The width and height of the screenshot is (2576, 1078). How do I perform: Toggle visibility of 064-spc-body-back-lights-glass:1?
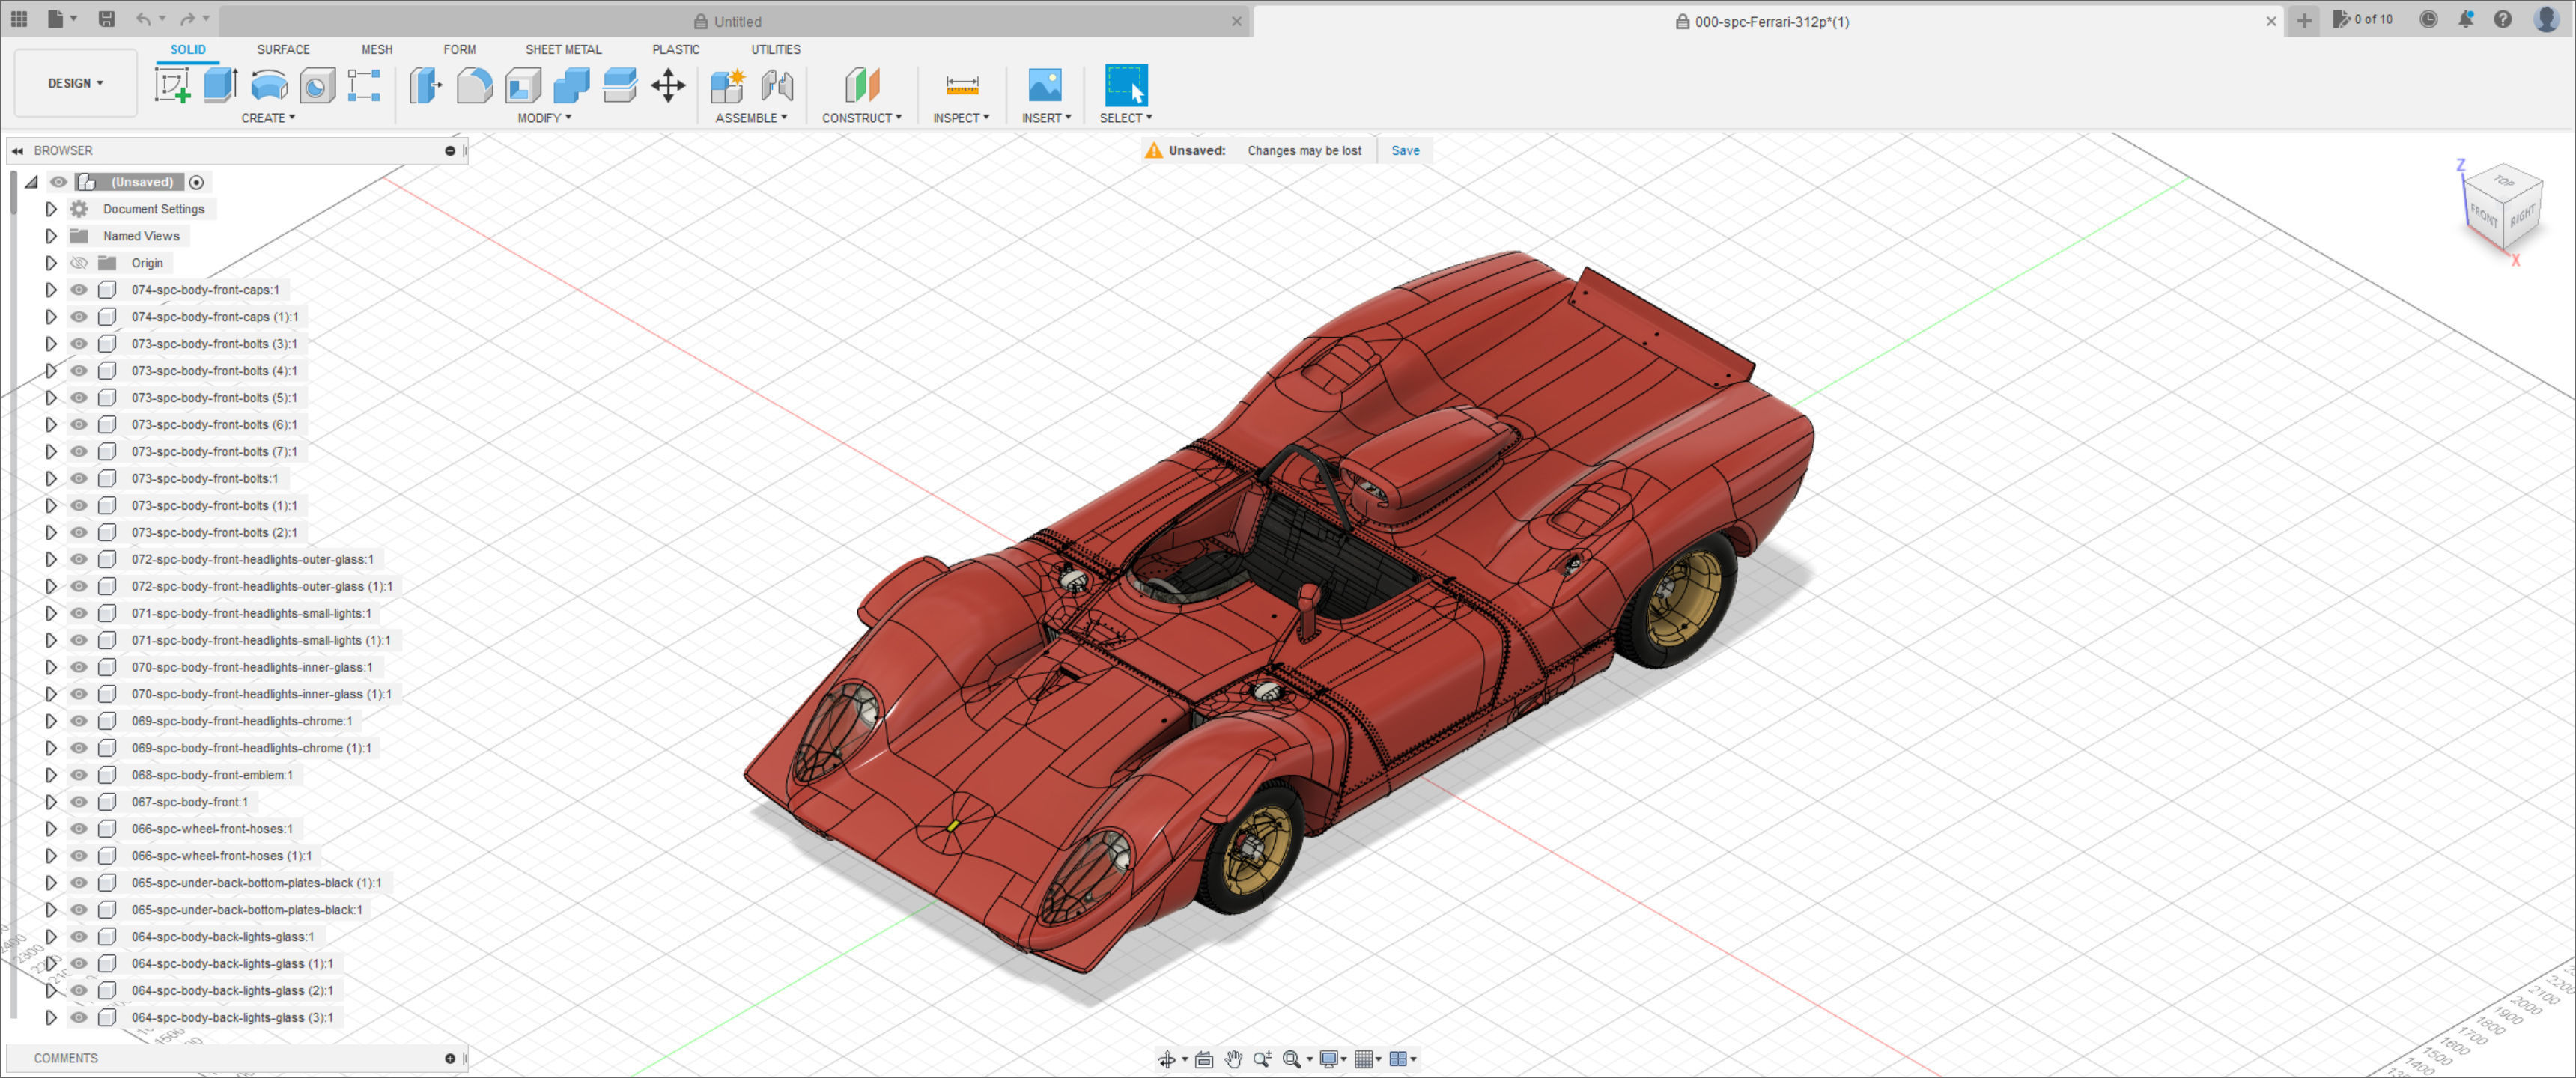point(79,937)
